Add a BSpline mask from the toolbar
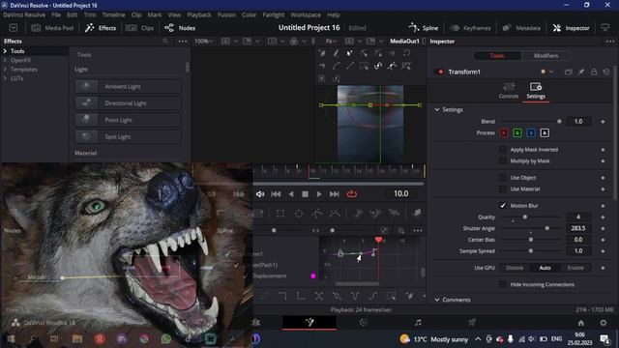 coord(335,214)
